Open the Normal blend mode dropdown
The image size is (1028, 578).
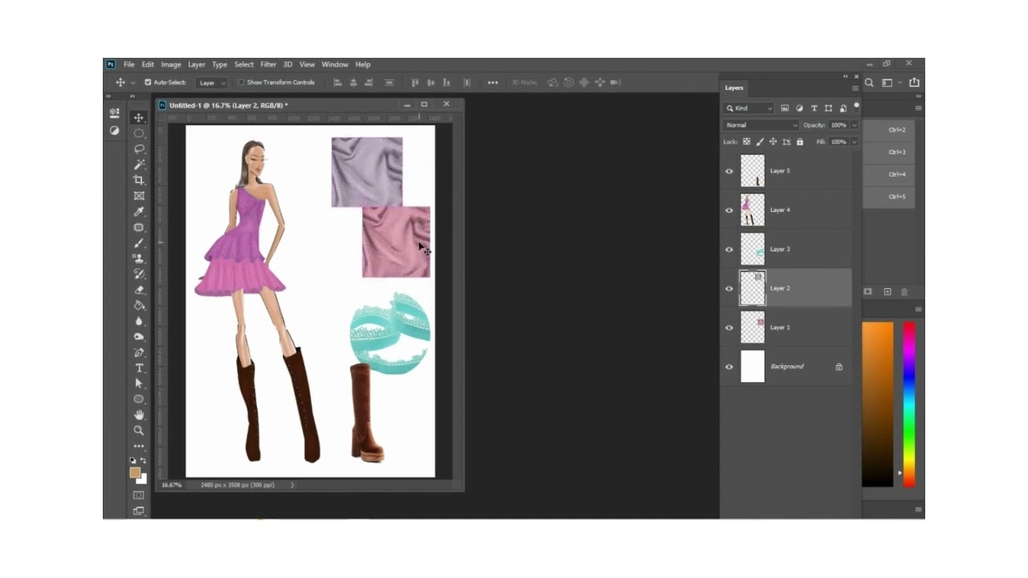[x=761, y=125]
